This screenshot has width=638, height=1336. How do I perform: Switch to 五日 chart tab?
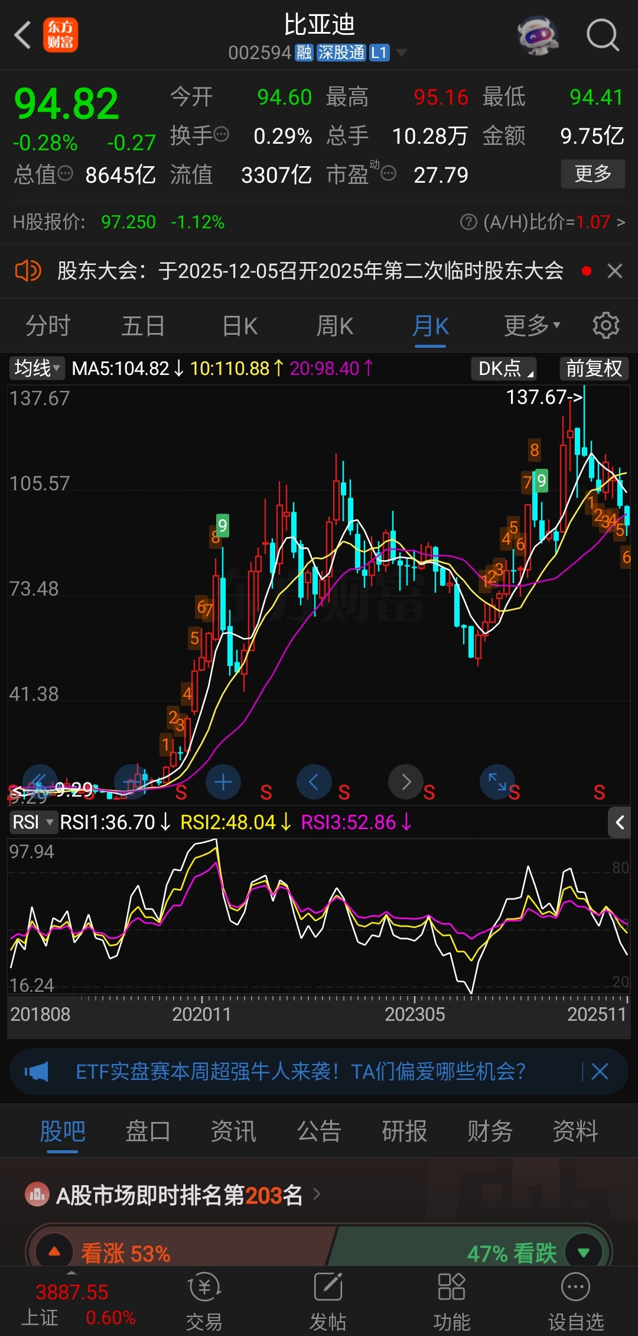coord(143,325)
